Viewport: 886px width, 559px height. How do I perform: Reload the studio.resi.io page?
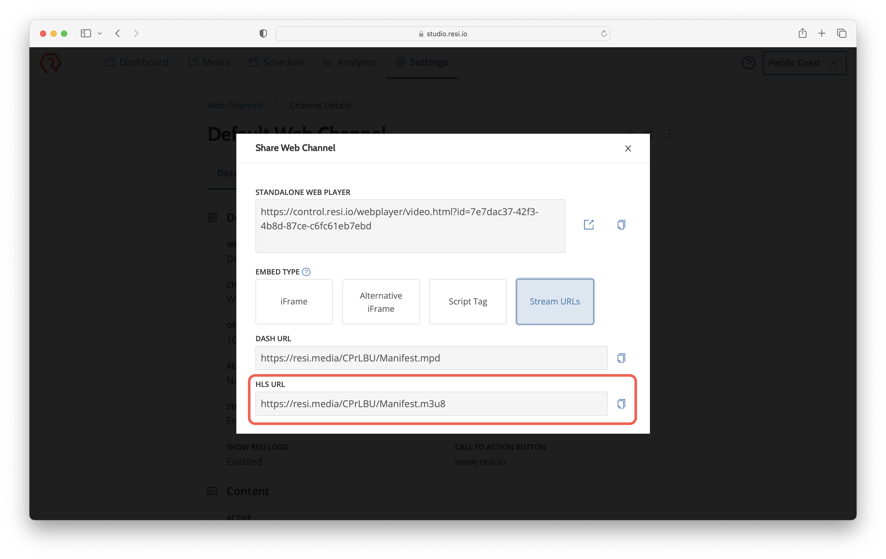click(604, 33)
